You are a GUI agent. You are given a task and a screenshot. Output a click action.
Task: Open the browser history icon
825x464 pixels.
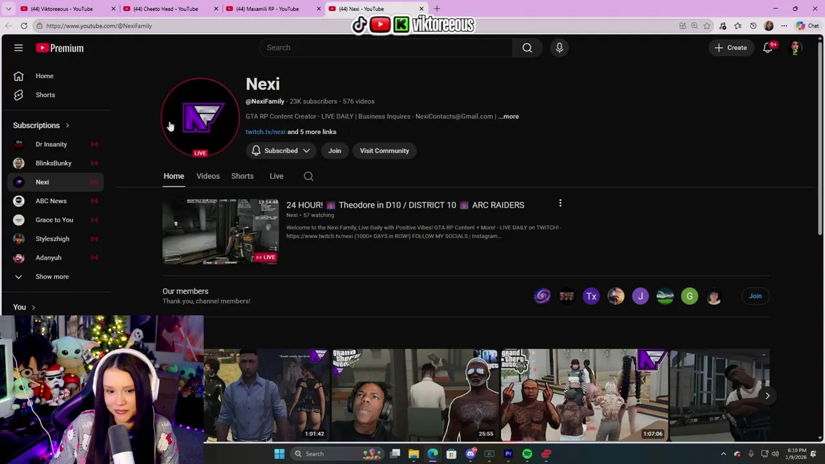[753, 26]
